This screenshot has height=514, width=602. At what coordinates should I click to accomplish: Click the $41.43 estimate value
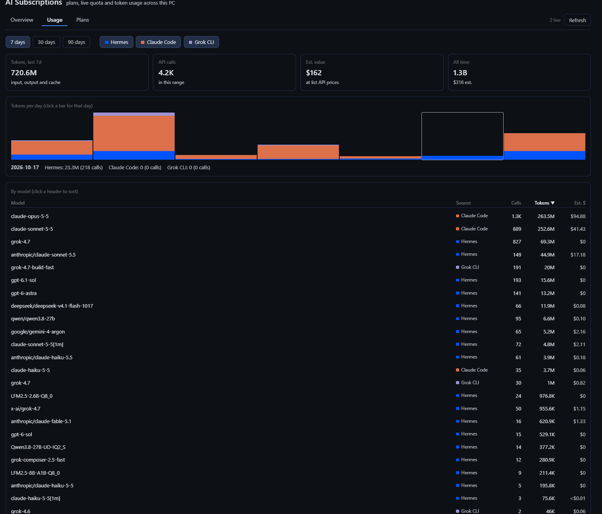click(578, 229)
